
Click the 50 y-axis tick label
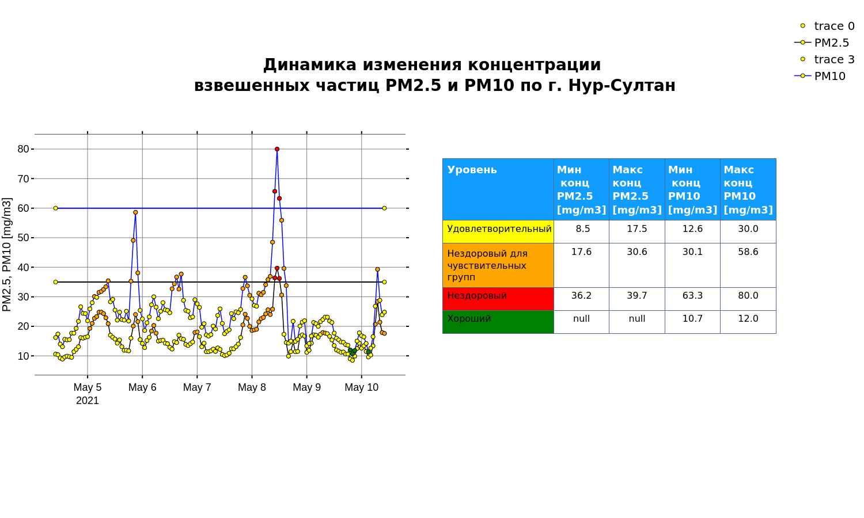point(23,238)
